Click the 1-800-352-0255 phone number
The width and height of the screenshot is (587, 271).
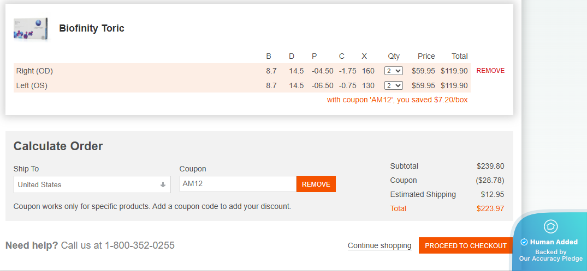point(140,245)
